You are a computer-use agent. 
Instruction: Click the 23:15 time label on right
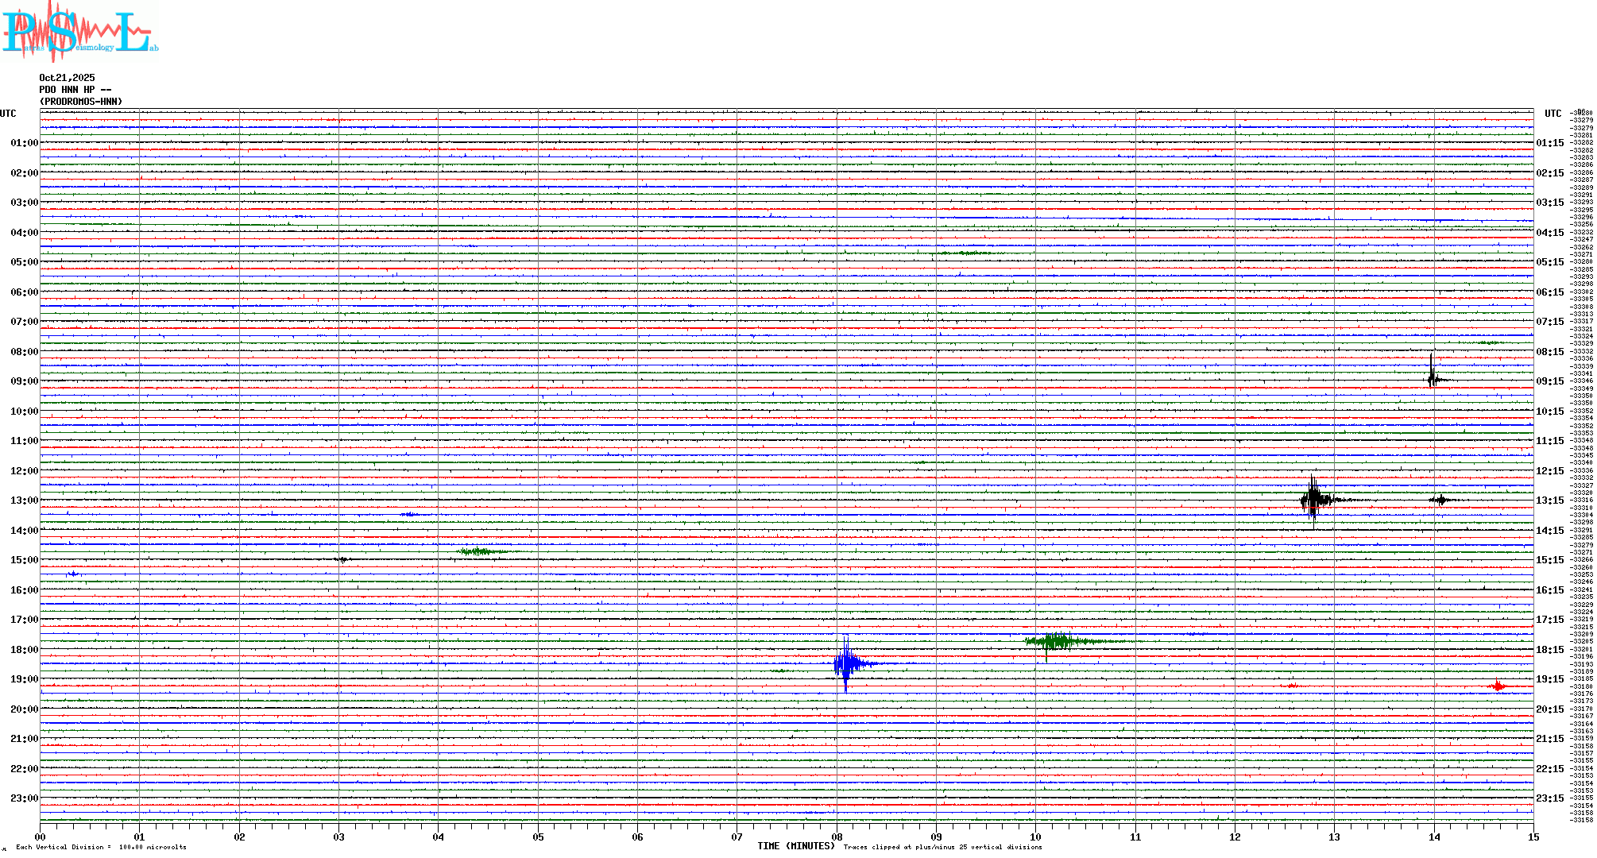click(x=1549, y=798)
